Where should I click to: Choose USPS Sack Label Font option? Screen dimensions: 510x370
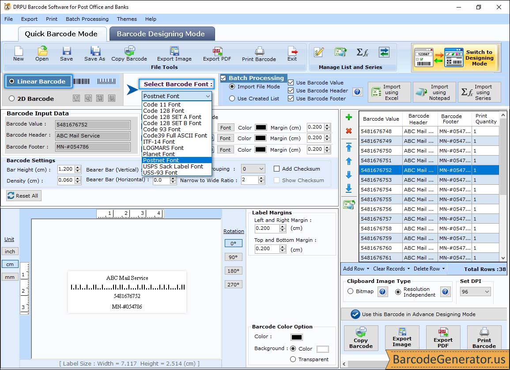click(x=177, y=167)
